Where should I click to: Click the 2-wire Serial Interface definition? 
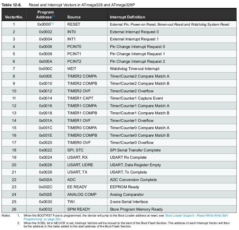(x=129, y=202)
